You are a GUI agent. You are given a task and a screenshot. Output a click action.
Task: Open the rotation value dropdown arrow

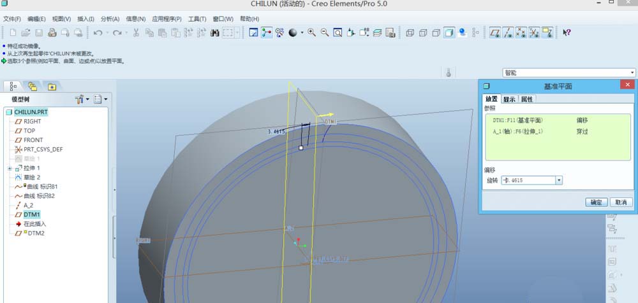point(559,180)
